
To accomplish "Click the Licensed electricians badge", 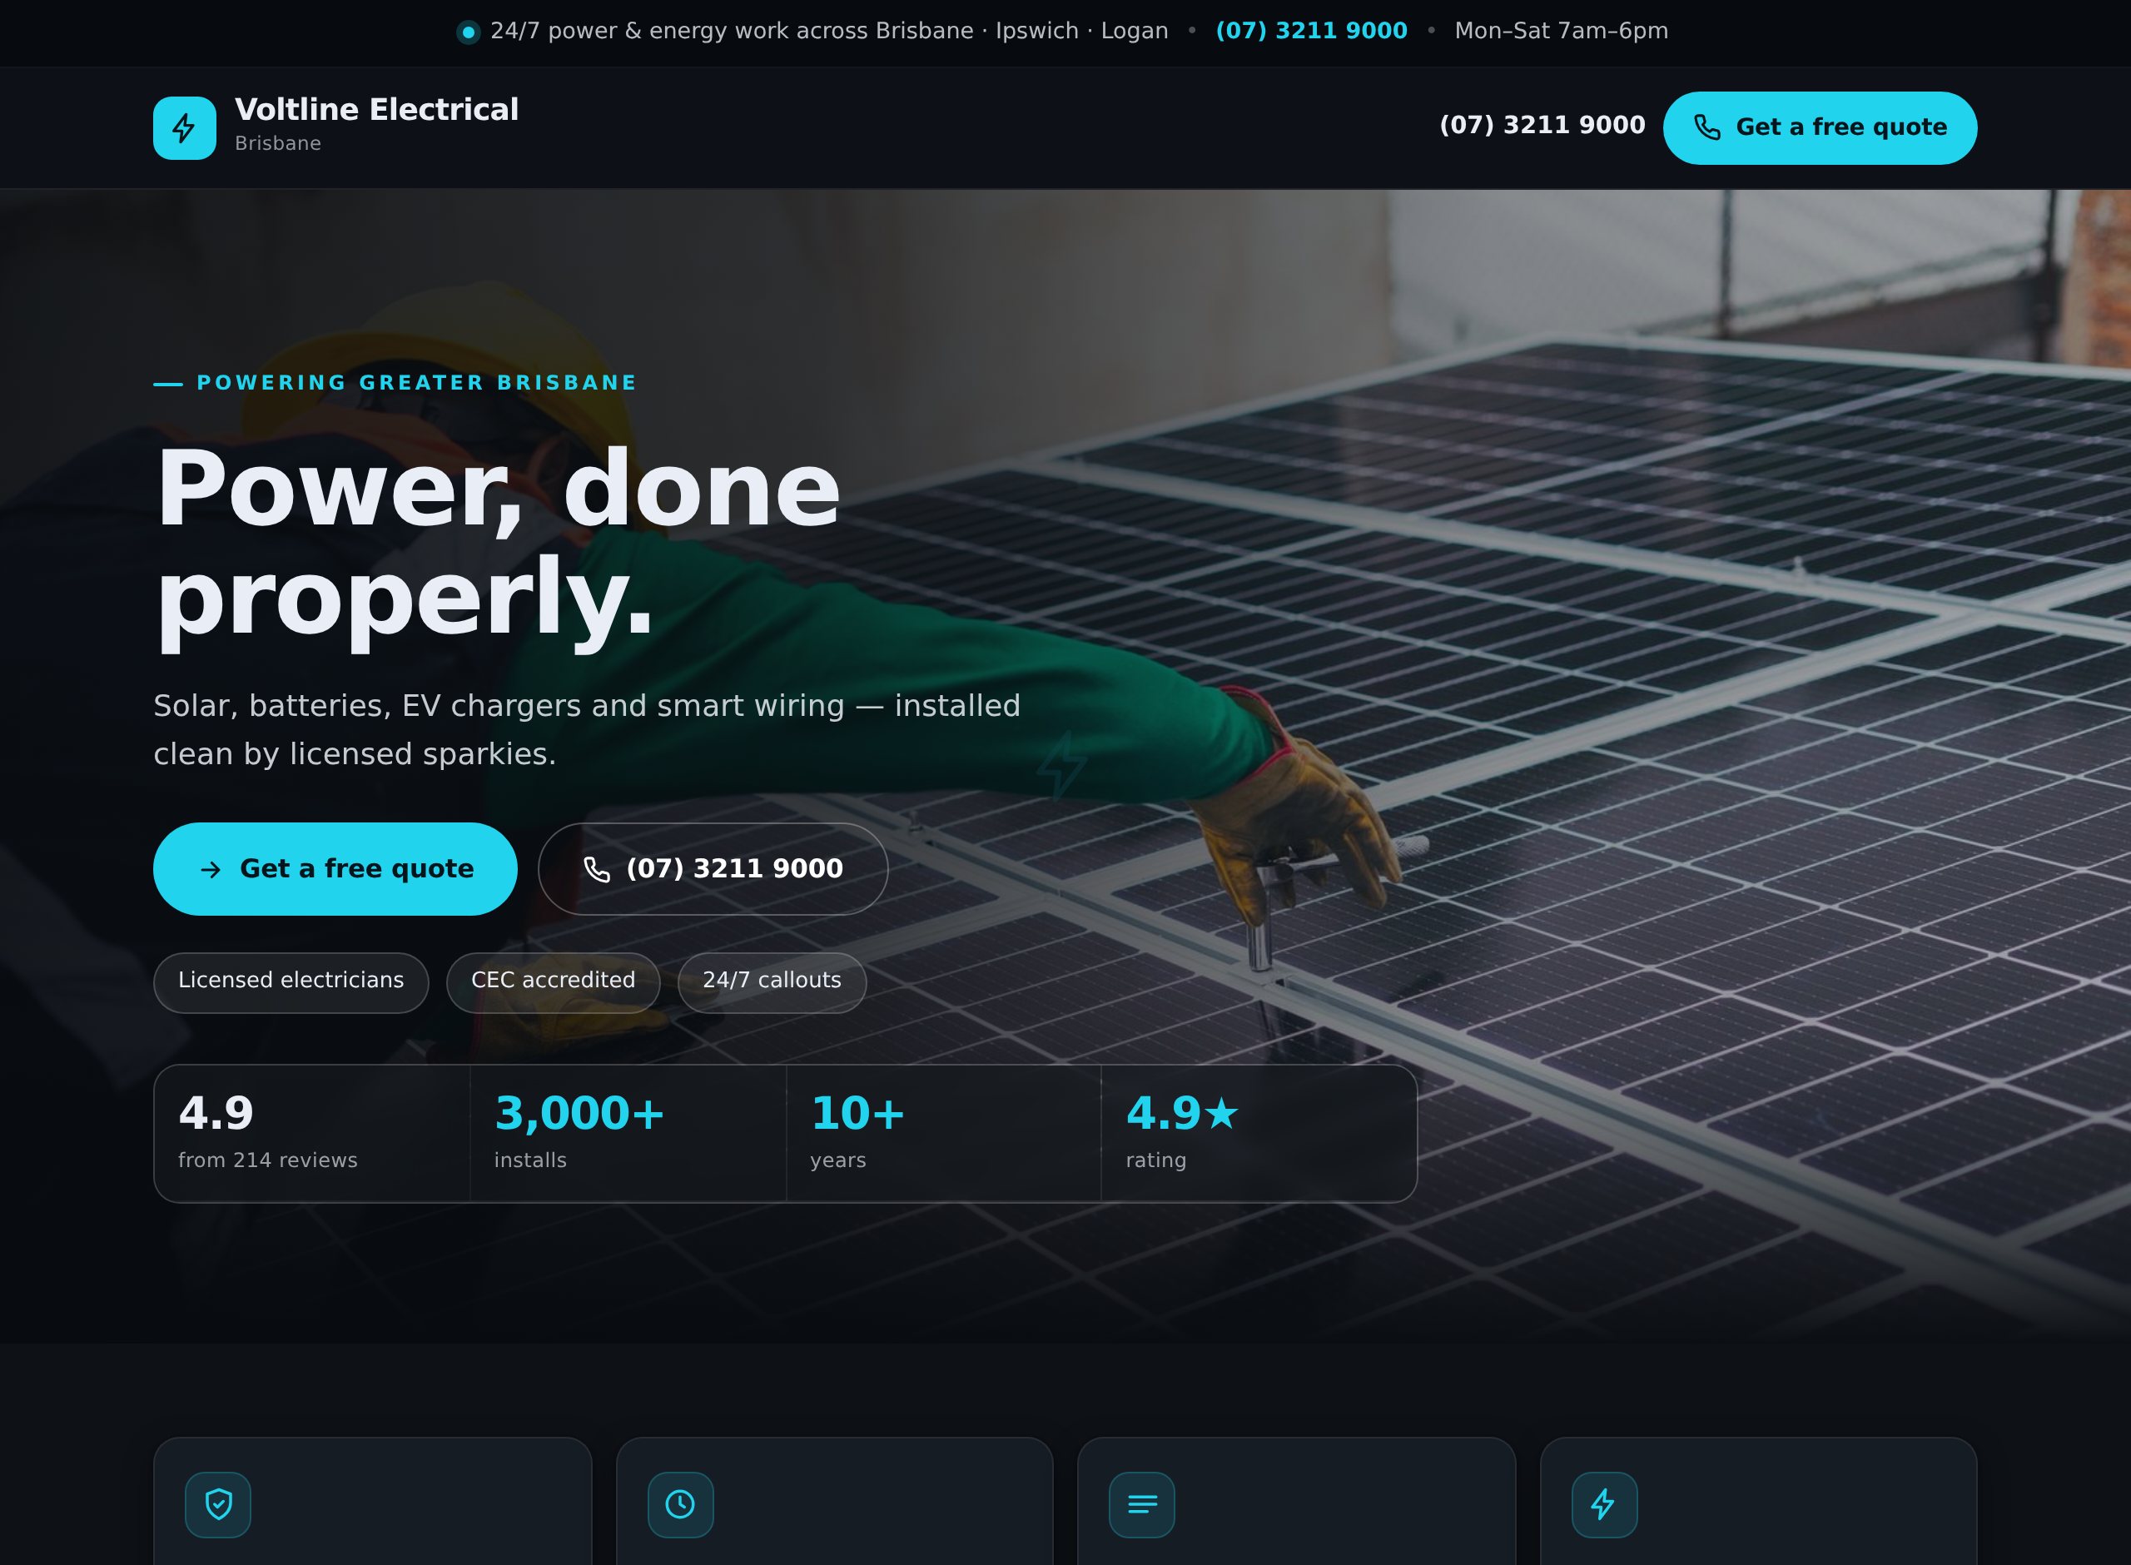I will point(291,982).
